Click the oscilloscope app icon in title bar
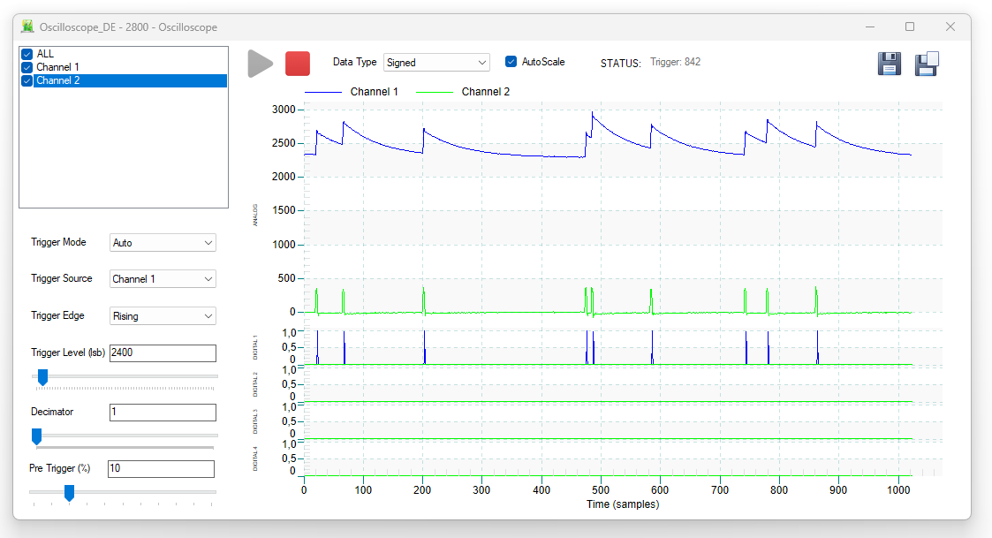Screen dimensions: 992x538 pyautogui.click(x=28, y=27)
